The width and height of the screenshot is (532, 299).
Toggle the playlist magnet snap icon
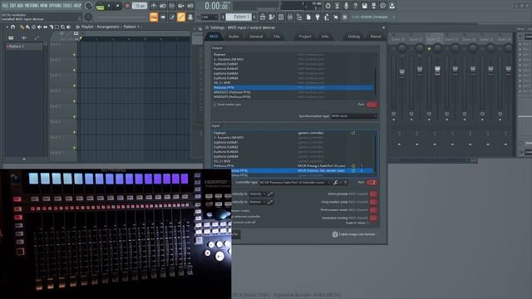point(13,27)
